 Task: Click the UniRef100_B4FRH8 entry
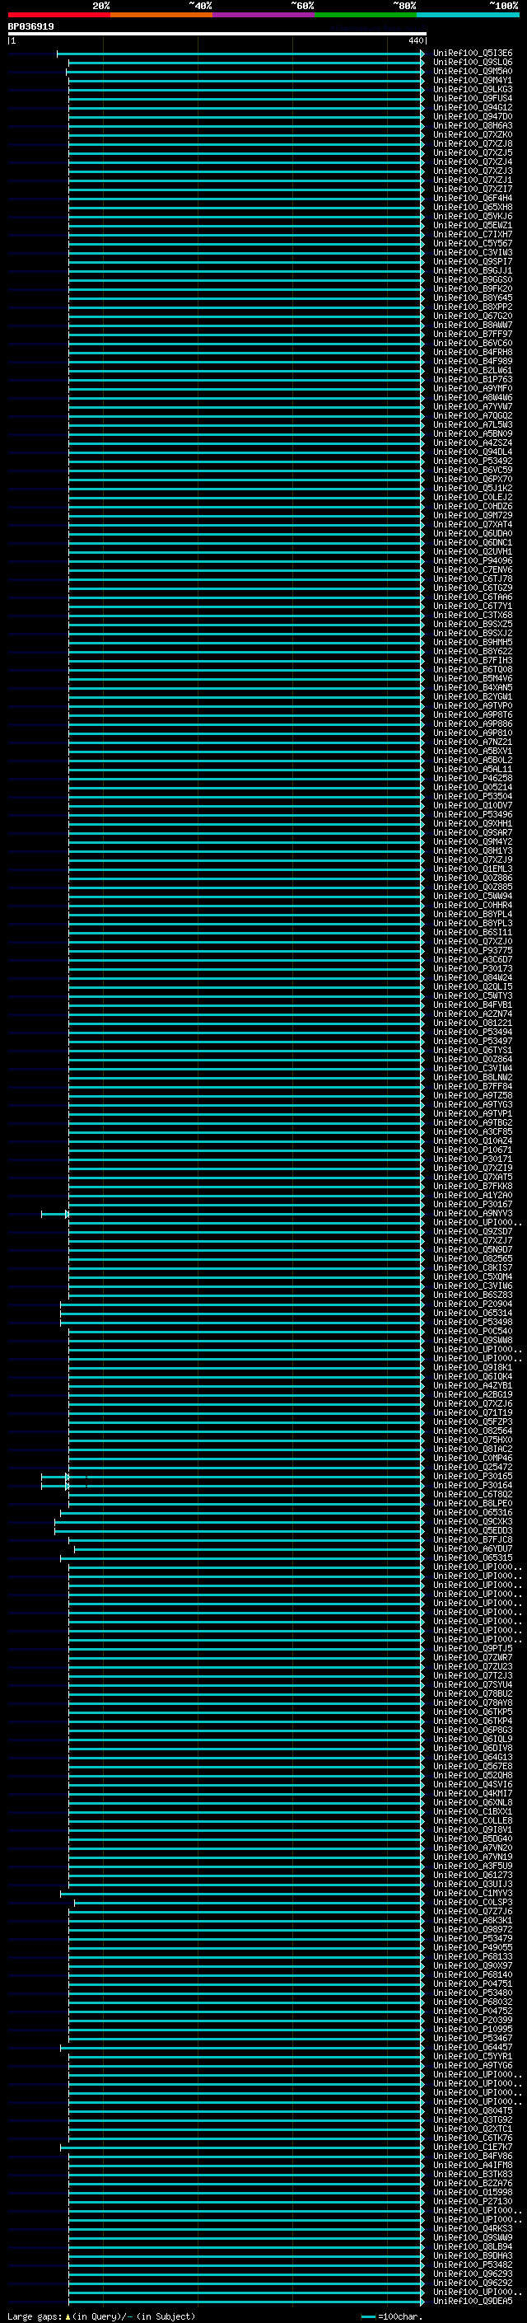[x=473, y=352]
